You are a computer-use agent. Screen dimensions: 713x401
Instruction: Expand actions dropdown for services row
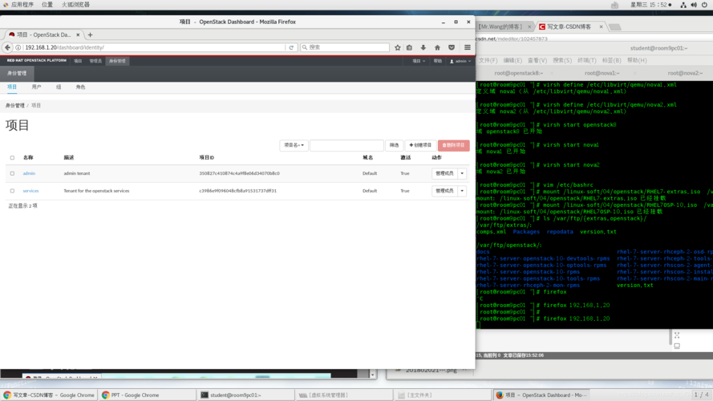(x=462, y=191)
